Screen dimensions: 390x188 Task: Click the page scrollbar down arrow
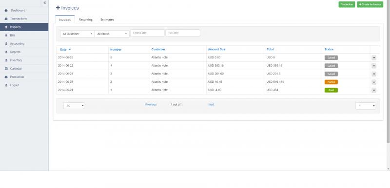[x=388, y=169]
